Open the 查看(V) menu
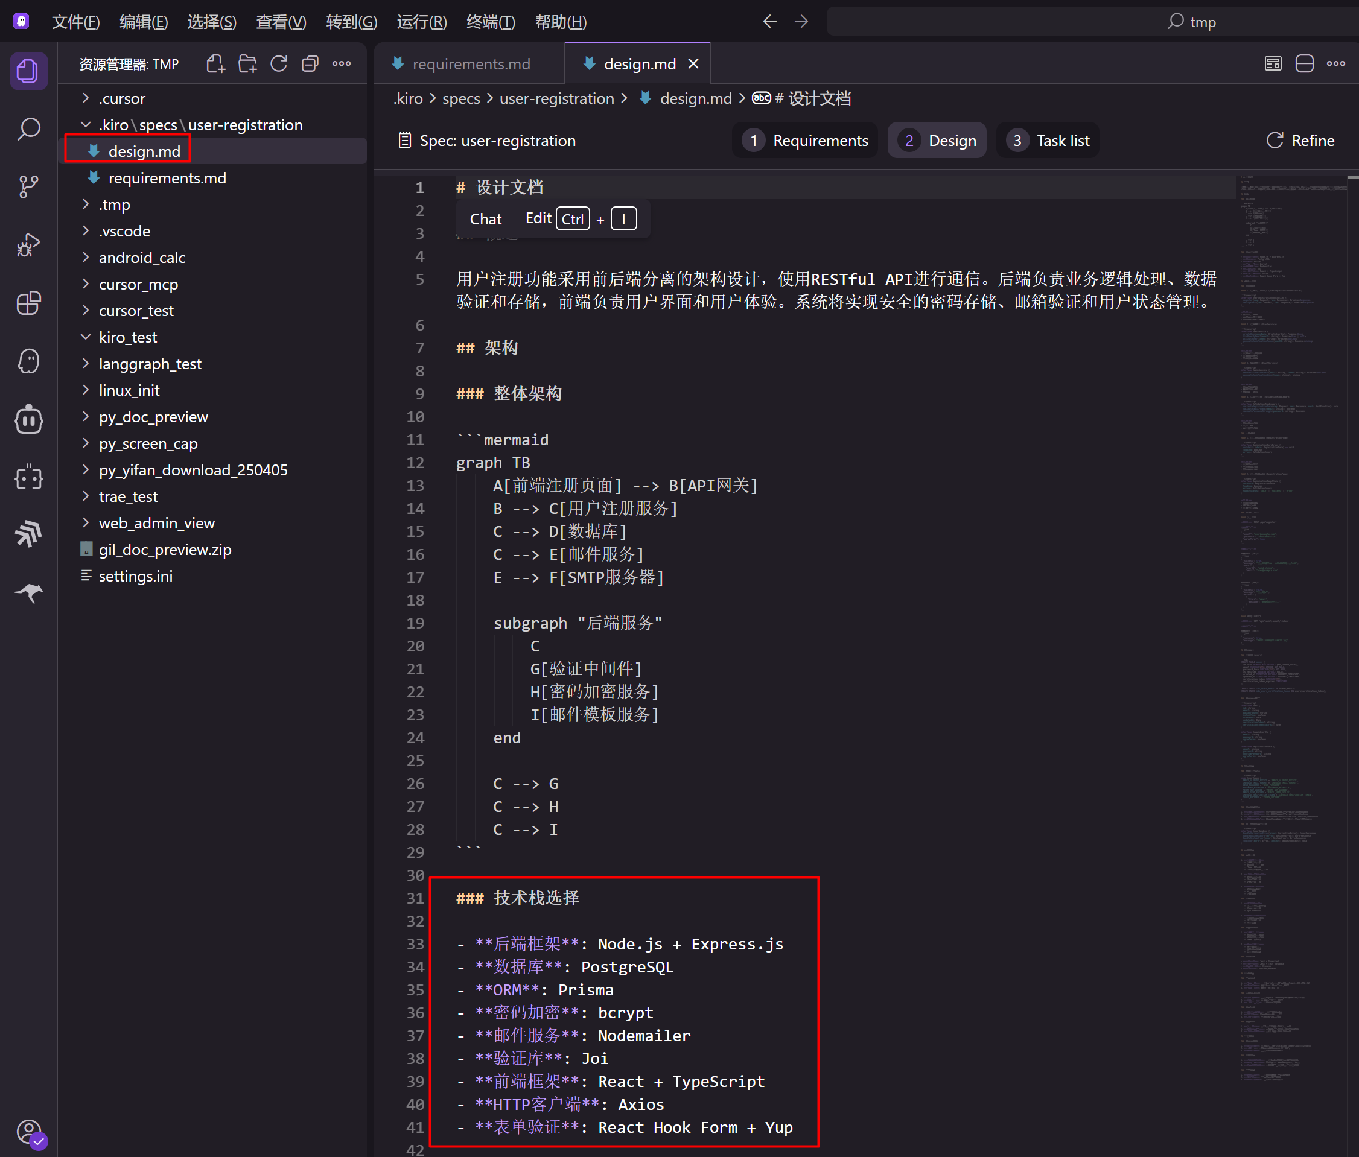Viewport: 1359px width, 1157px height. point(281,22)
